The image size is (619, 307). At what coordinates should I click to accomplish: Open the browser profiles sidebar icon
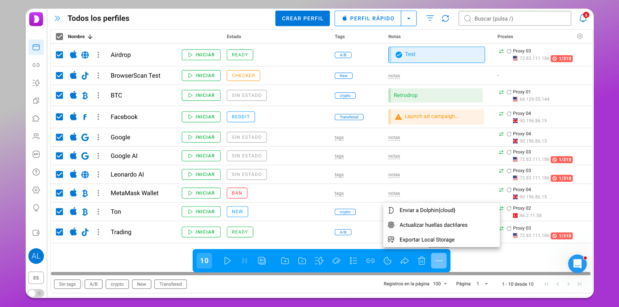(36, 47)
